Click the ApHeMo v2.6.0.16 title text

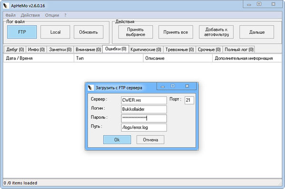(x=28, y=6)
